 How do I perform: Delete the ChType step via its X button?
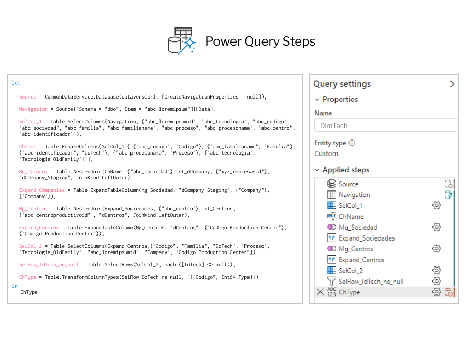[x=319, y=292]
